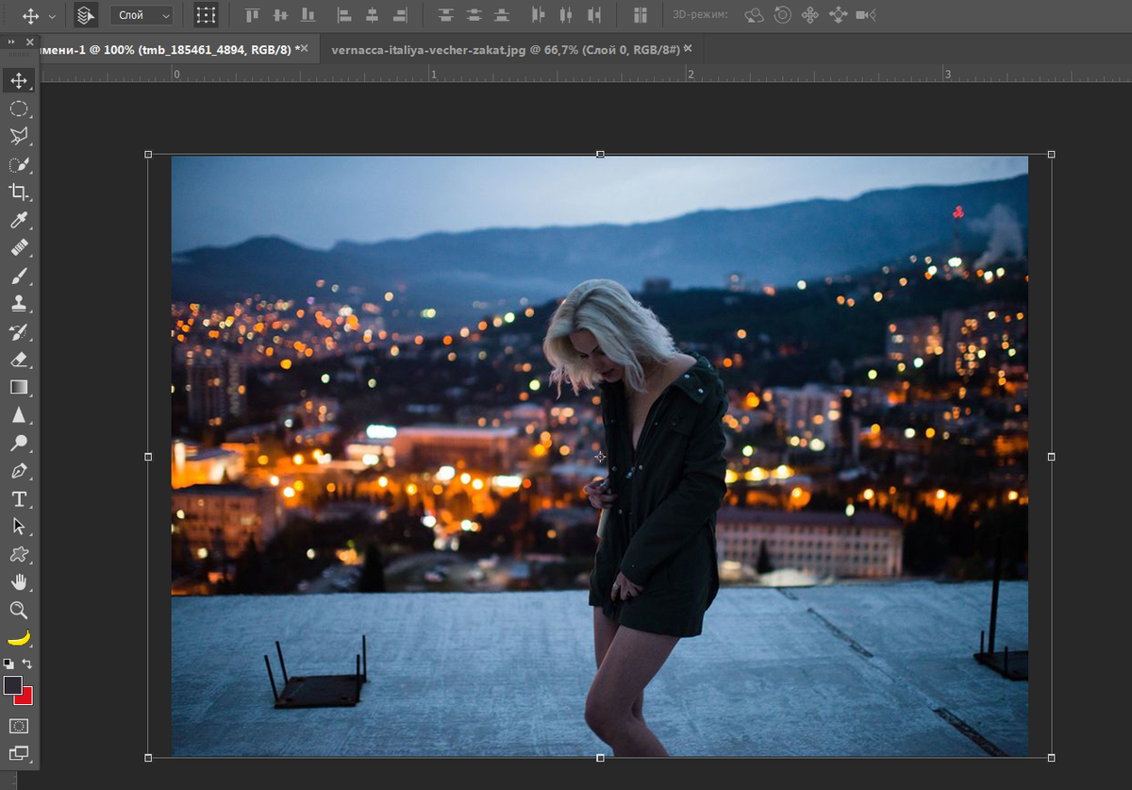Select the Move tool in the toolbox
The height and width of the screenshot is (790, 1132).
[19, 80]
